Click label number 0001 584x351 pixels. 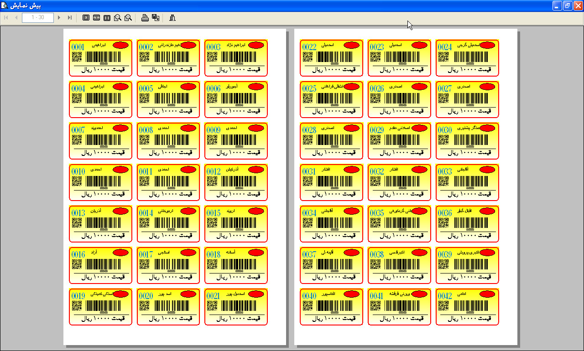pos(78,47)
